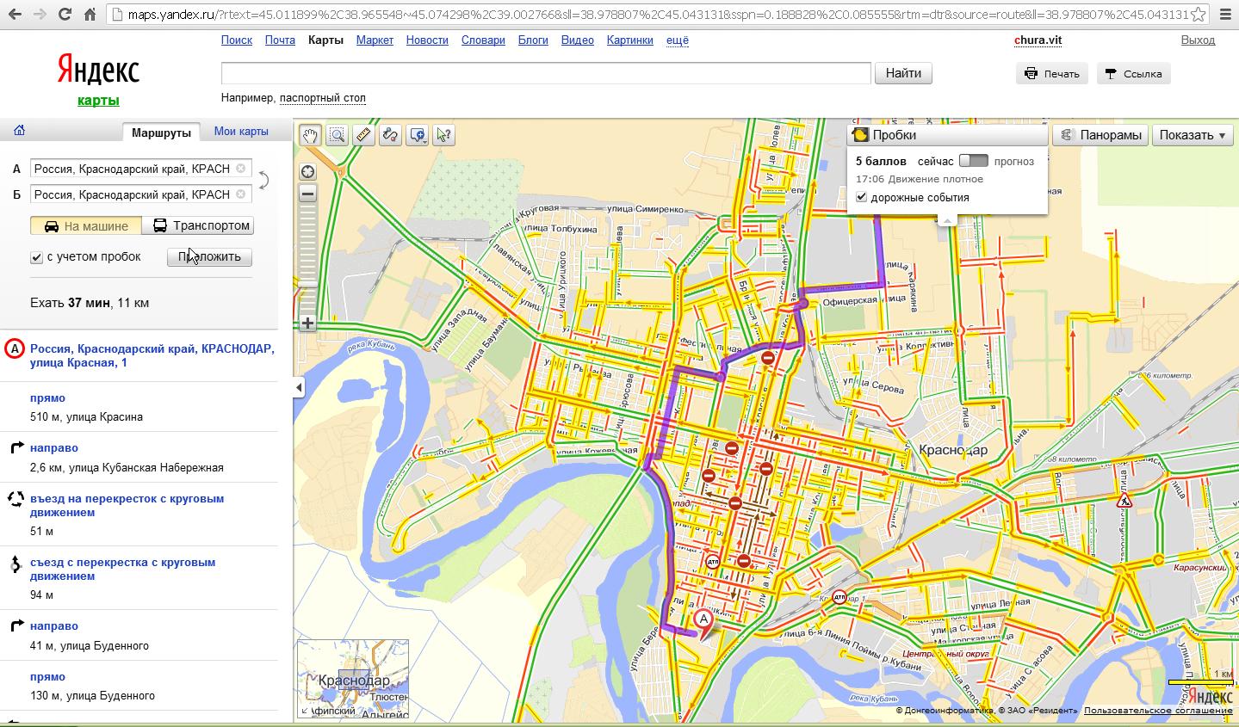Open the Новости service link
Image resolution: width=1239 pixels, height=727 pixels.
point(427,40)
